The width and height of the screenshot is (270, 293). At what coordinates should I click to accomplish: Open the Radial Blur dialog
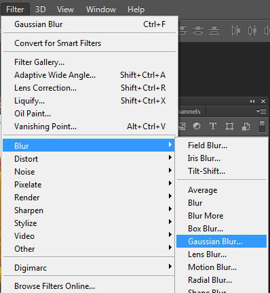pos(221,280)
